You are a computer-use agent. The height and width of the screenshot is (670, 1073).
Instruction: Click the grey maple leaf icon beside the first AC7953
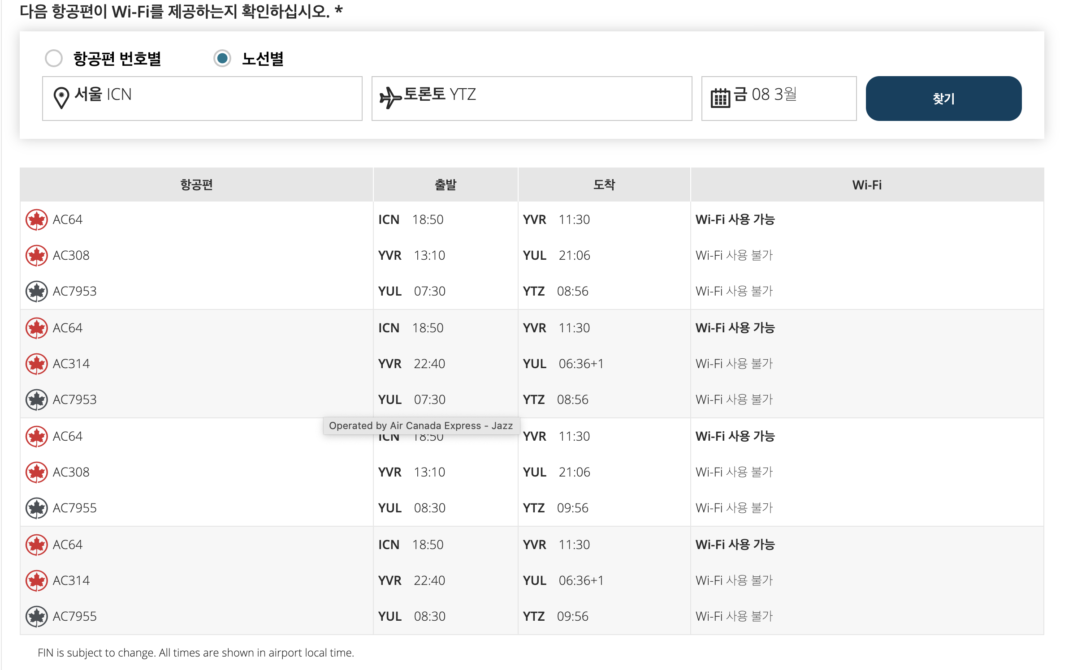point(37,292)
